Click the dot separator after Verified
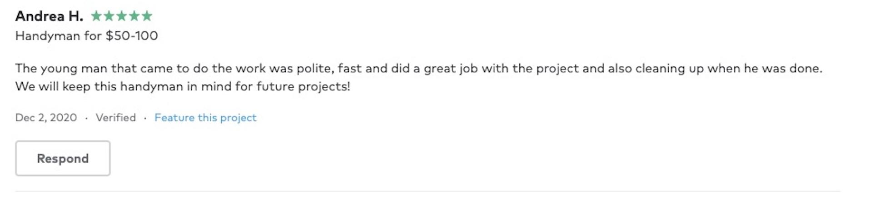The height and width of the screenshot is (199, 875). click(145, 118)
